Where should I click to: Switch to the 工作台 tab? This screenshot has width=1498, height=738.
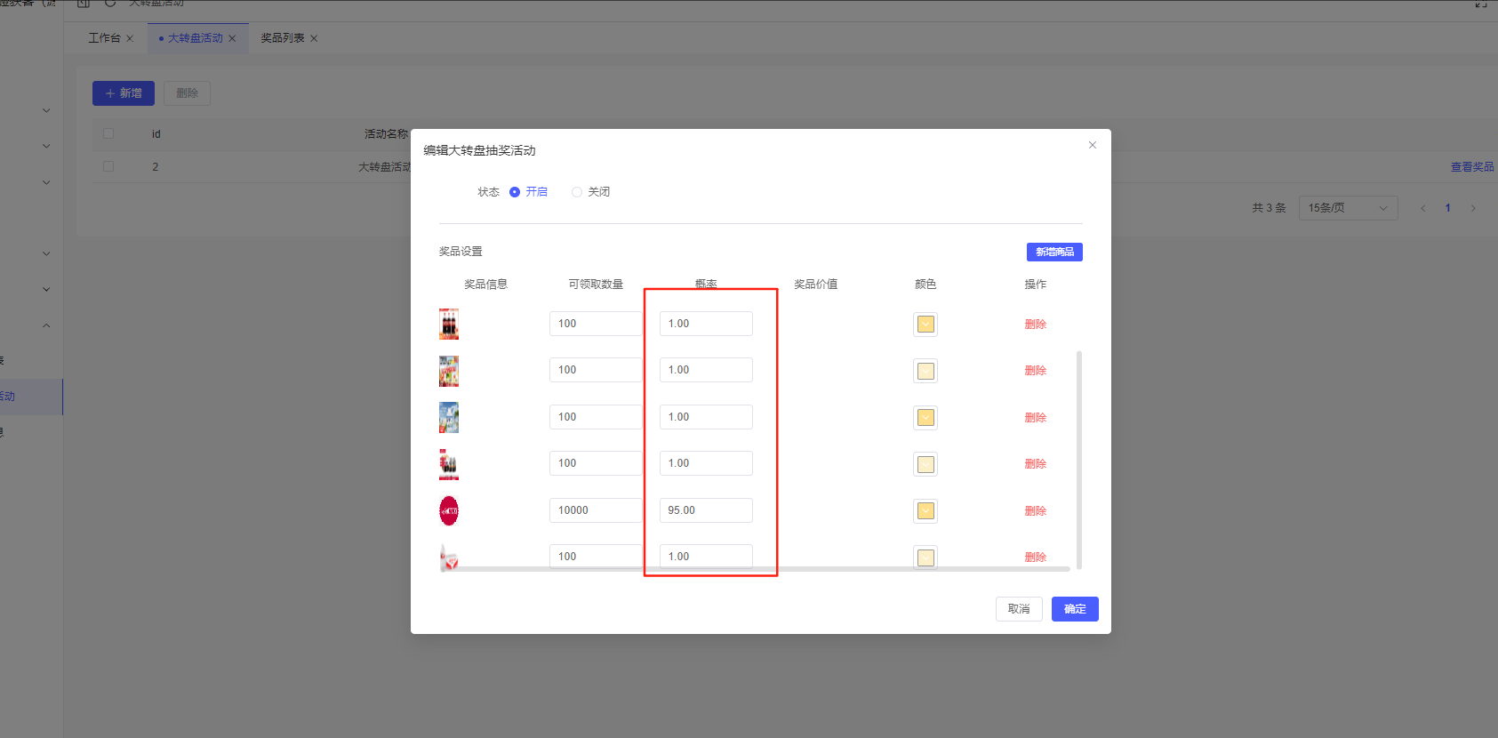pyautogui.click(x=104, y=38)
